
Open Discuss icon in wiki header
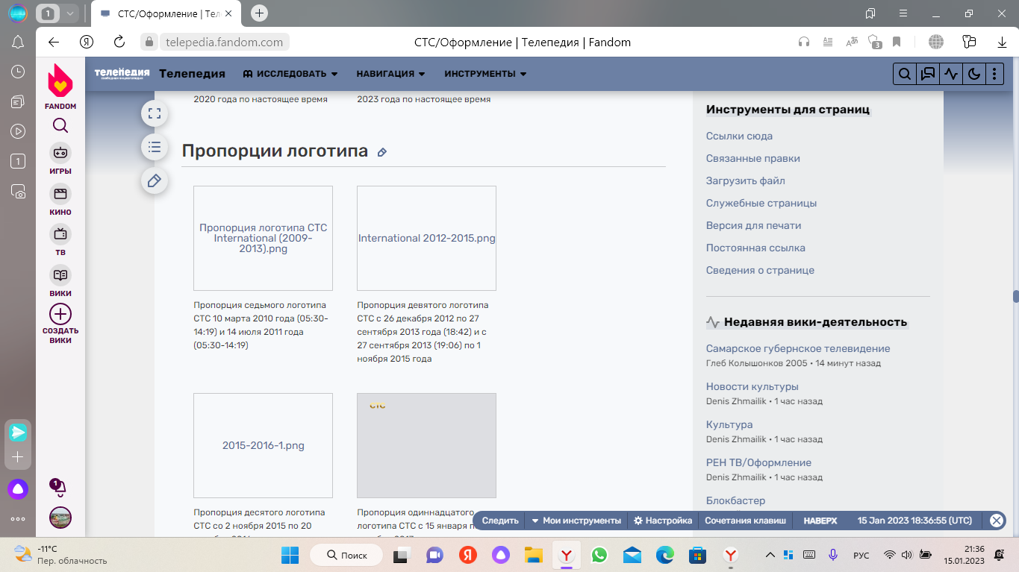click(928, 74)
